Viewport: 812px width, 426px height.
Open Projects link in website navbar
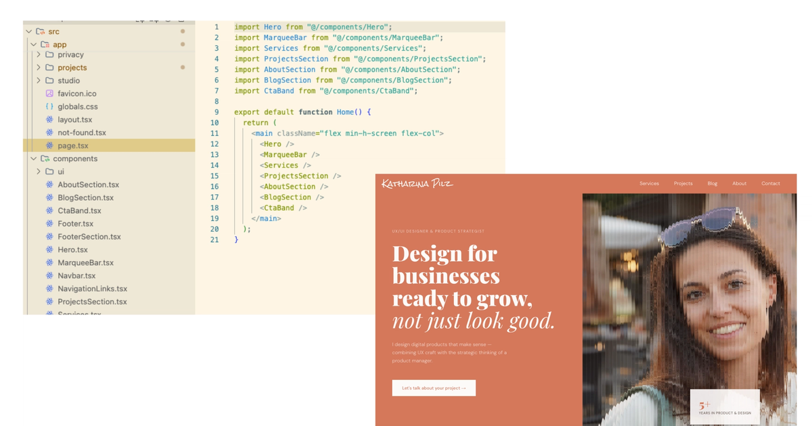[x=683, y=183]
